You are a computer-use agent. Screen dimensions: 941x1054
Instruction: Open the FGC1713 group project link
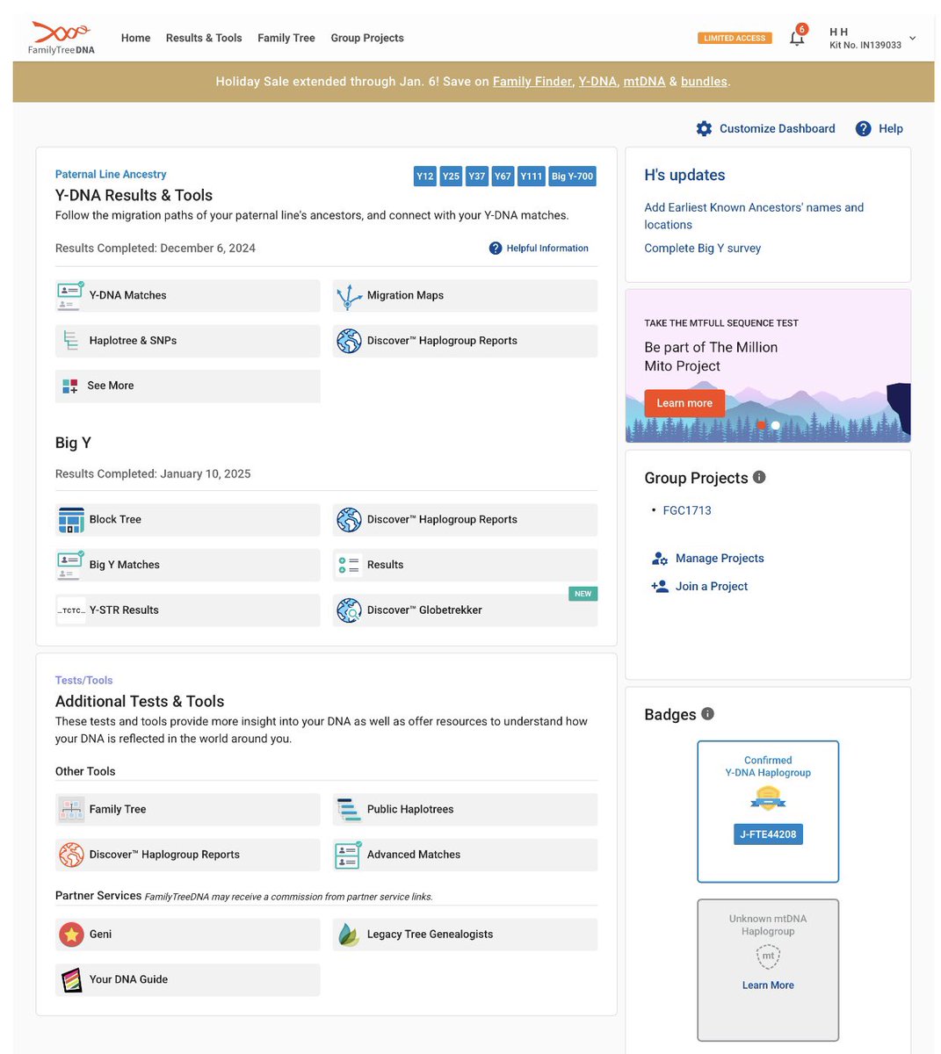[687, 510]
